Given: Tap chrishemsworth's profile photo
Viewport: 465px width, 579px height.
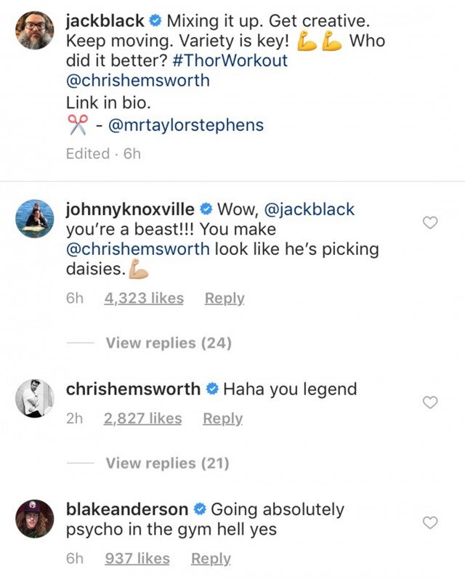Looking at the screenshot, I should pos(34,398).
